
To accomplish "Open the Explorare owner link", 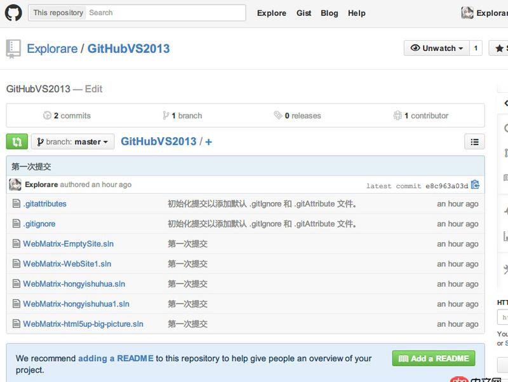I will 52,49.
